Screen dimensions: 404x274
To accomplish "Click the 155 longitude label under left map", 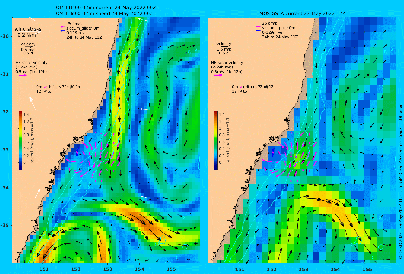I will pyautogui.click(x=171, y=269).
